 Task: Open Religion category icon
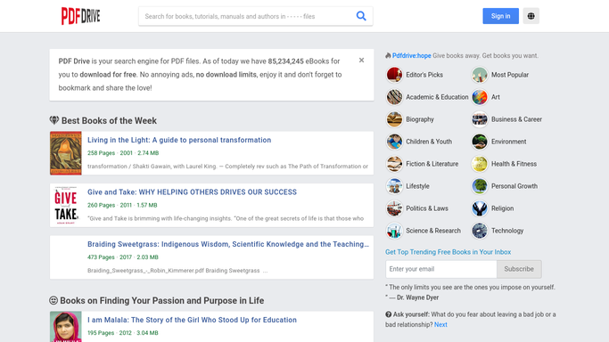(x=480, y=208)
